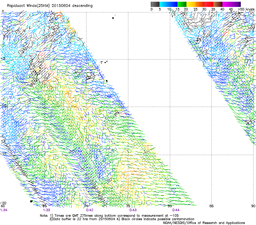Select the '85' longitude axis label
Screen dimensions: 256x225
(x=211, y=206)
